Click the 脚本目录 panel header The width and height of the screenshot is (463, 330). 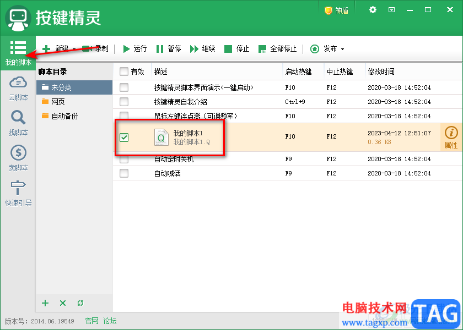[x=52, y=71]
